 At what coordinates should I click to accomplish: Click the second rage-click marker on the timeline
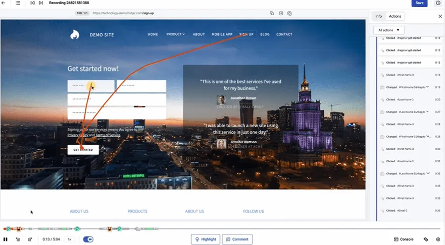(x=110, y=229)
